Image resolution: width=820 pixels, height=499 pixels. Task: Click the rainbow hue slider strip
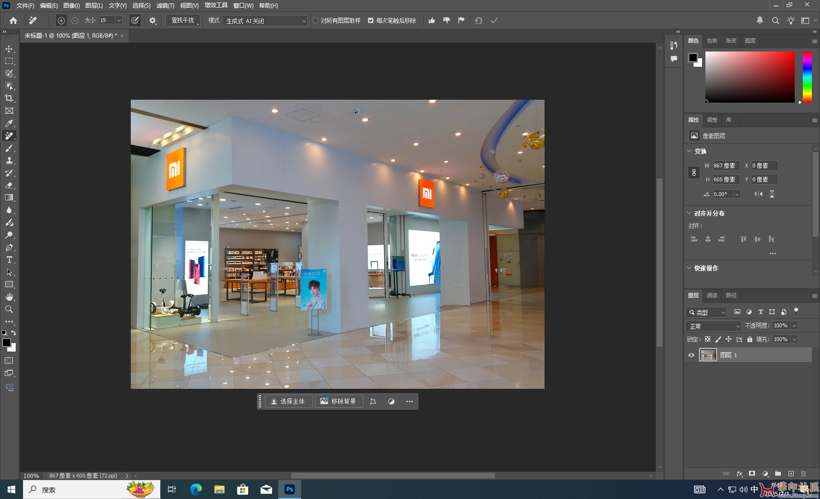[807, 77]
